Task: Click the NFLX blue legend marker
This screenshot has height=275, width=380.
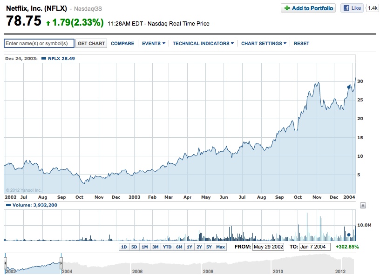Action: (44, 58)
